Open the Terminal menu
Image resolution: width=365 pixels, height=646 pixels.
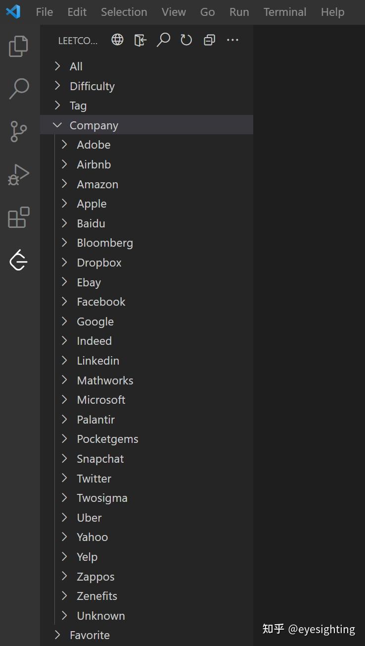tap(285, 12)
